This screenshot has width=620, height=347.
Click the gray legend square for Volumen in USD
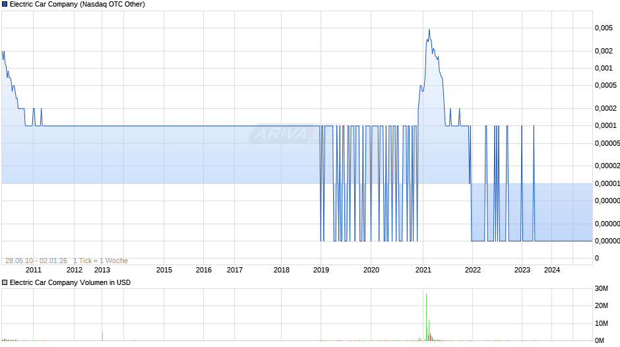coord(5,282)
